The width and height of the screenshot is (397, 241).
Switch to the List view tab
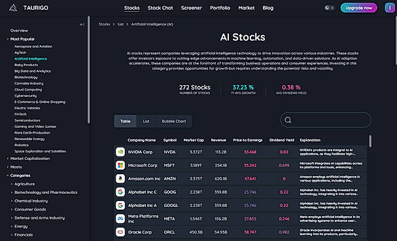click(146, 121)
